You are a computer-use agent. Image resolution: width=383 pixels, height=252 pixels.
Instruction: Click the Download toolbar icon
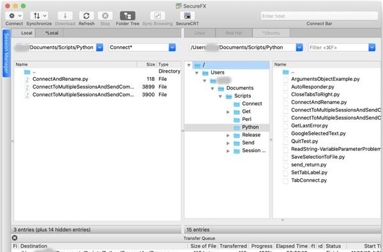(65, 16)
